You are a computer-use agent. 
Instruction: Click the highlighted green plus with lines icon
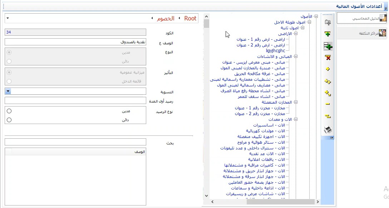point(328,46)
